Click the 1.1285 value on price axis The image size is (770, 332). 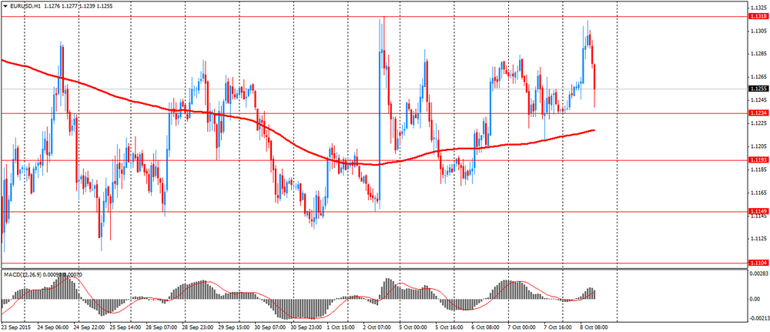758,53
